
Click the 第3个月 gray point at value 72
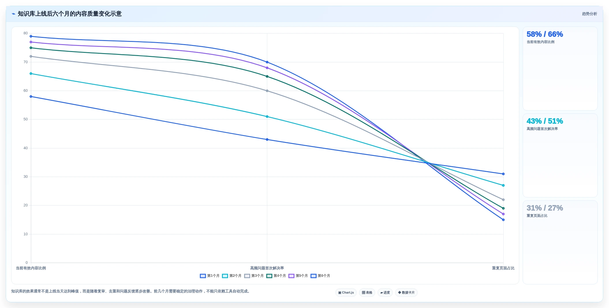click(31, 57)
